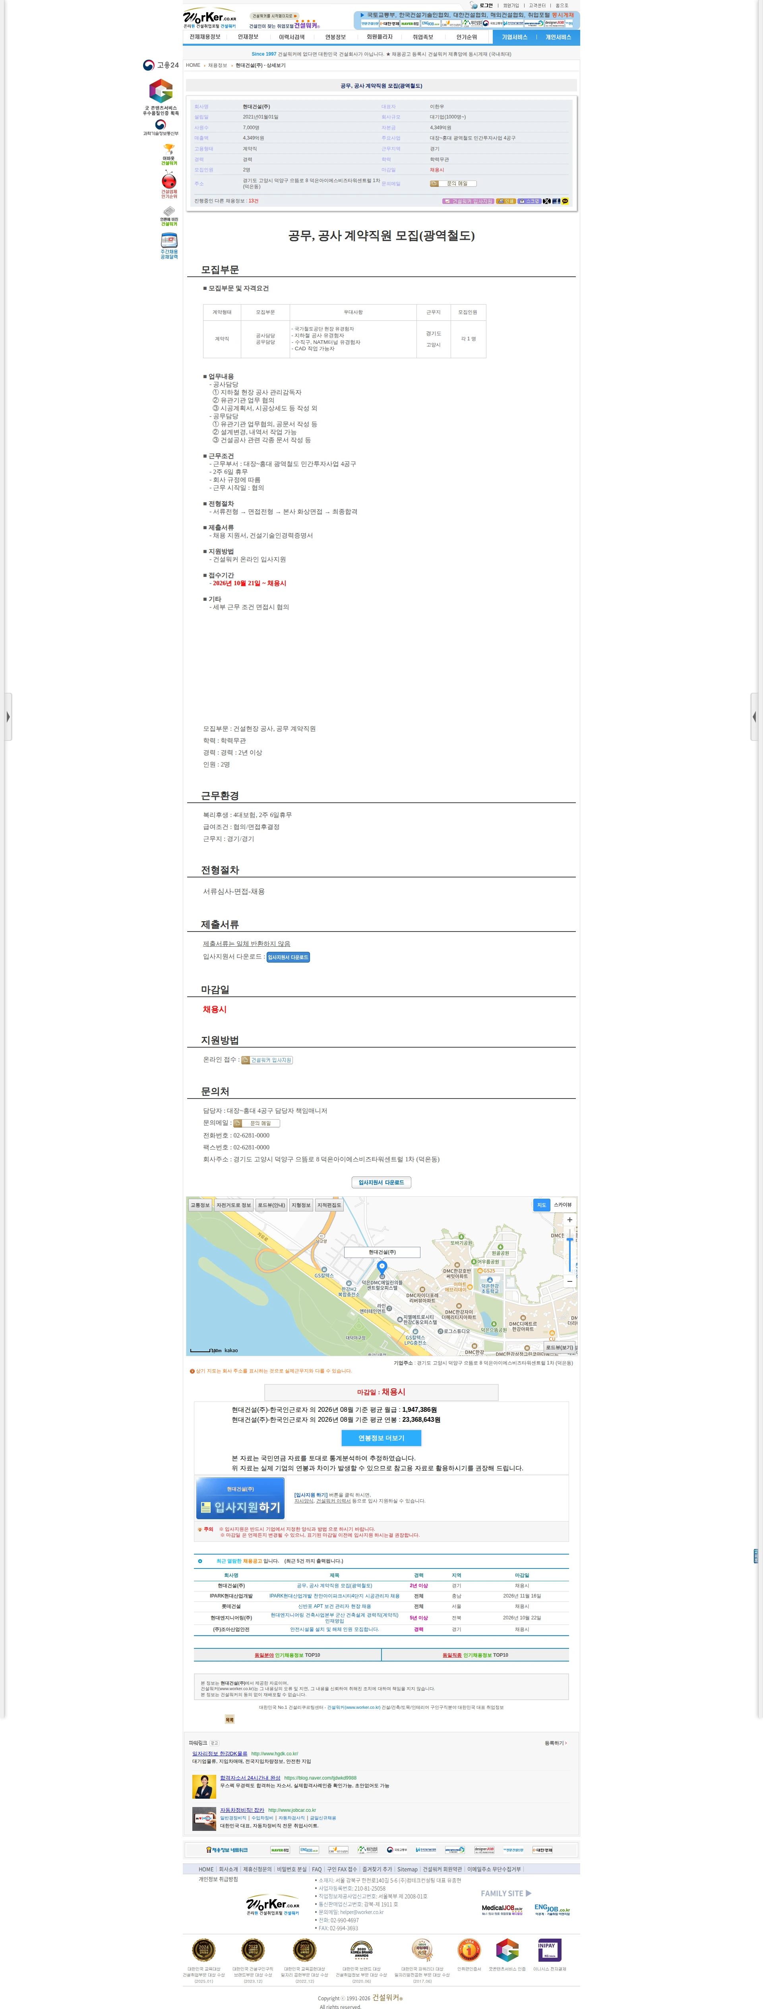763x2009 pixels.
Task: Expand the right edge side panel arrow
Action: tap(754, 716)
